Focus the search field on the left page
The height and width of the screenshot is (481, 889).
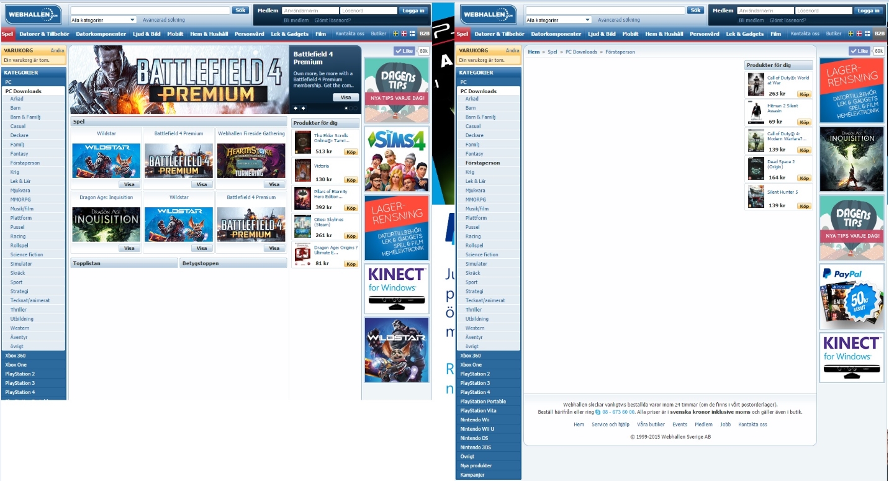click(150, 11)
